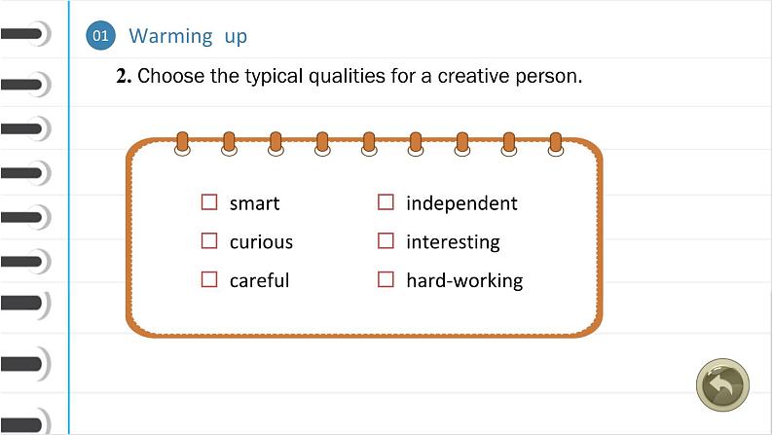
Task: Toggle the 'hard-working' checkbox
Action: (x=386, y=280)
